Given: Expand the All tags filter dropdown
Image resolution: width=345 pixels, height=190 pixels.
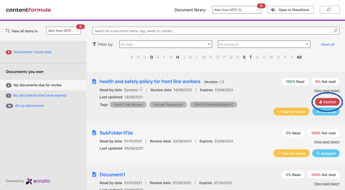Looking at the screenshot, I should (x=165, y=44).
